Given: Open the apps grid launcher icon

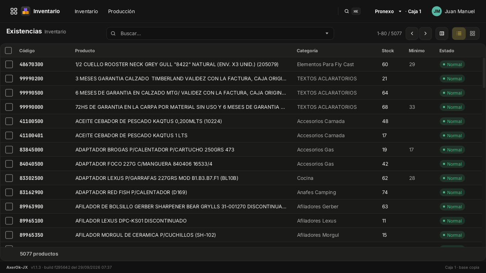Looking at the screenshot, I should click(x=14, y=11).
